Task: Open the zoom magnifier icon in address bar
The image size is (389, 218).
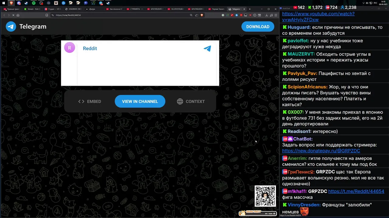Action: coord(191,15)
